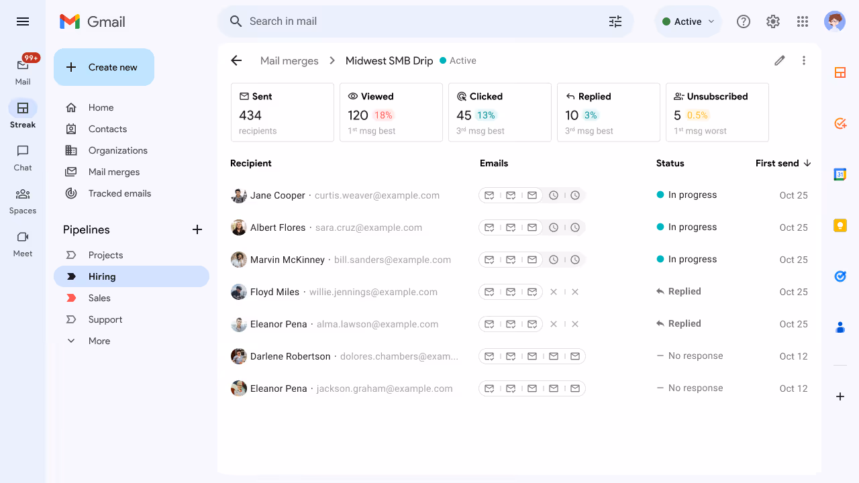This screenshot has height=483, width=859.
Task: Open the Mail merges breadcrumb link
Action: [x=289, y=60]
